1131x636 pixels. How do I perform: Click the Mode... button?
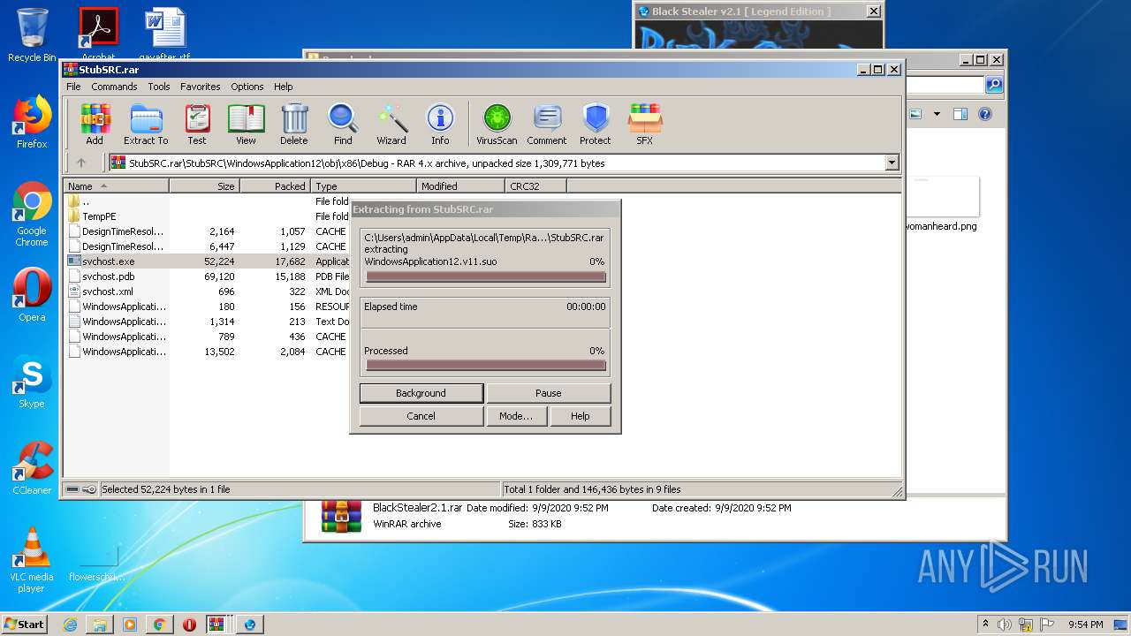(x=516, y=416)
